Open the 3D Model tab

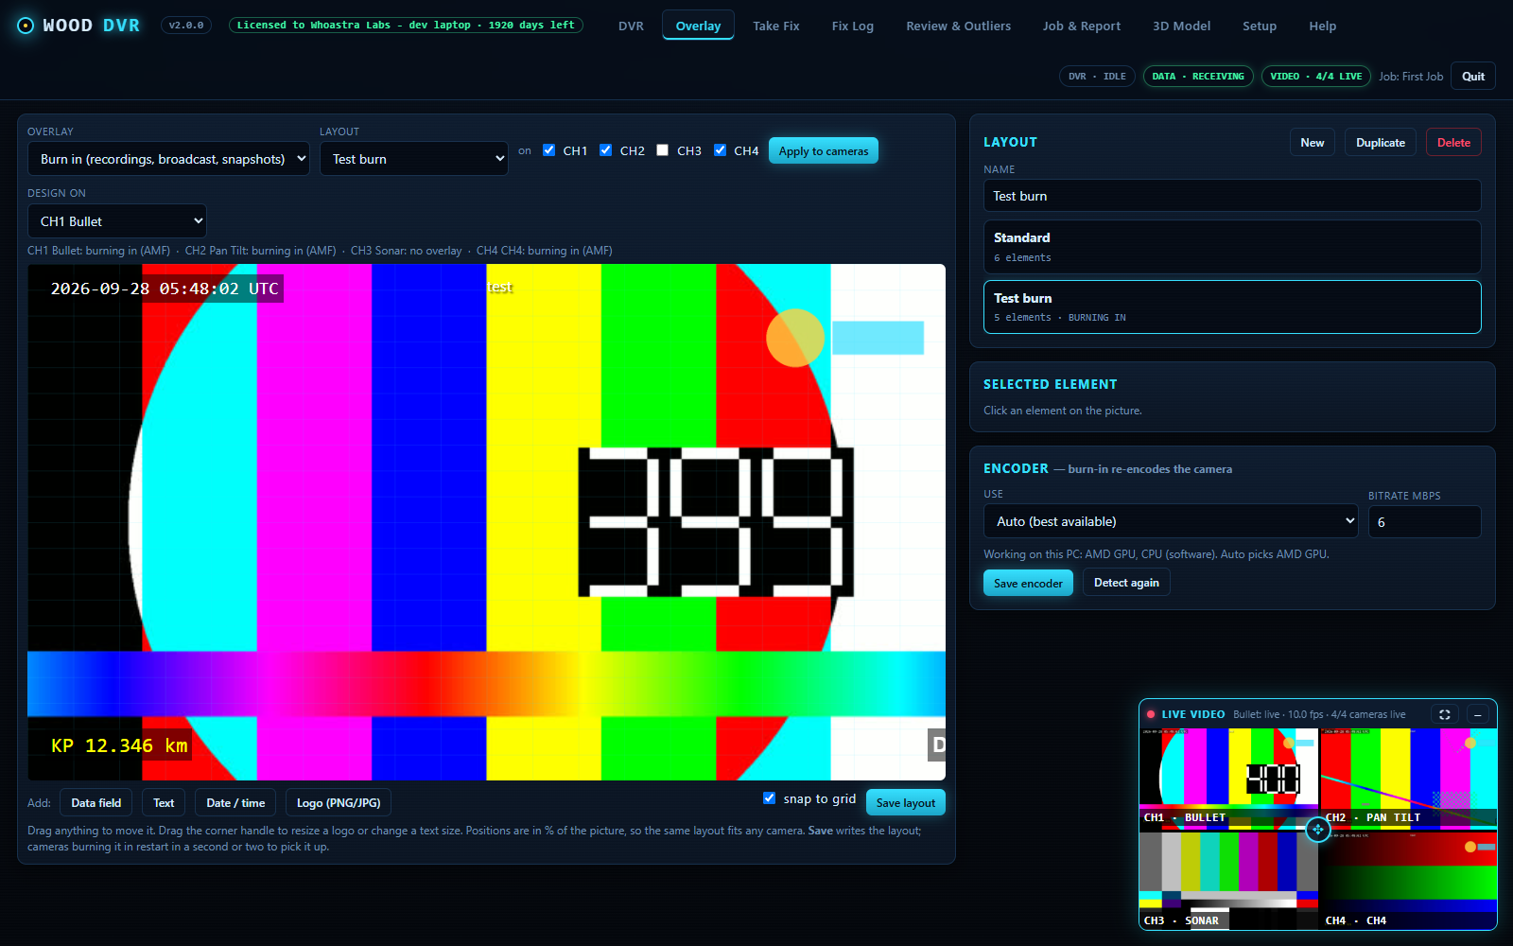(x=1181, y=26)
